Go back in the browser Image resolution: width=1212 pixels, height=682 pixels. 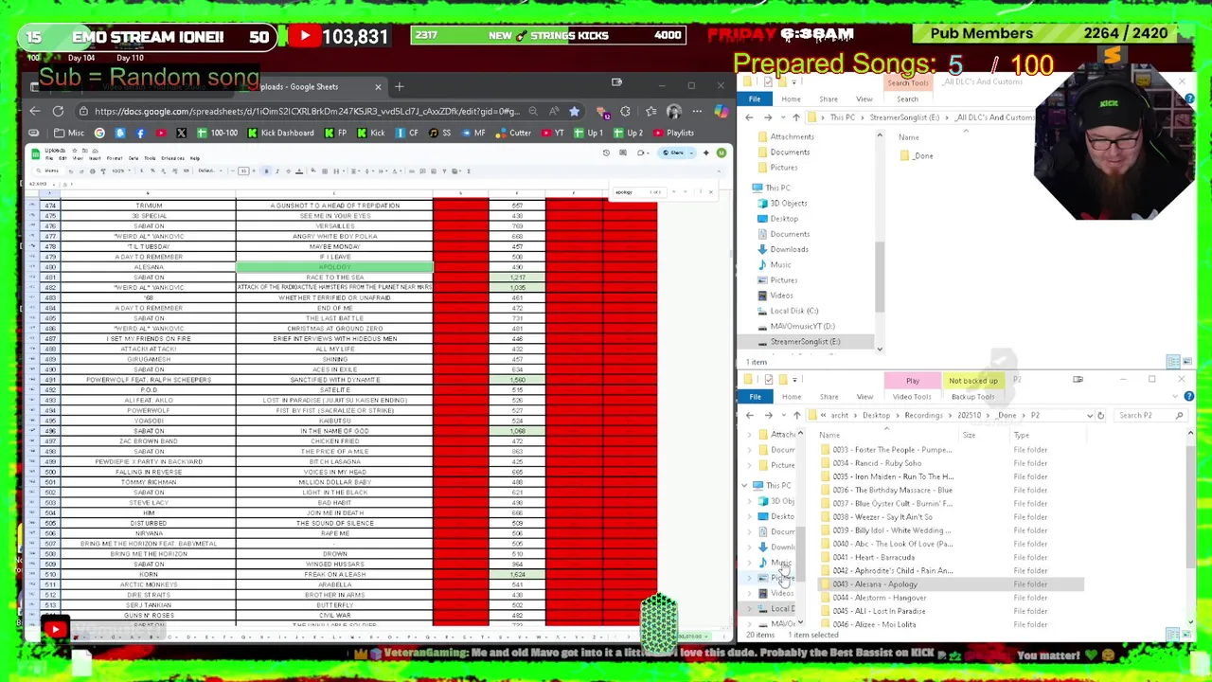pos(34,111)
